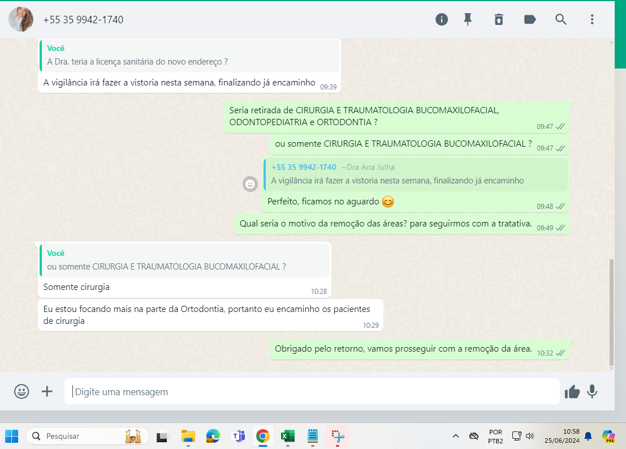Open Windows Start menu

[x=11, y=436]
